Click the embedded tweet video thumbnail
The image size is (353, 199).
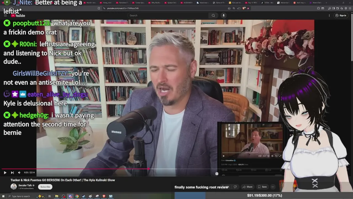[x=251, y=140]
